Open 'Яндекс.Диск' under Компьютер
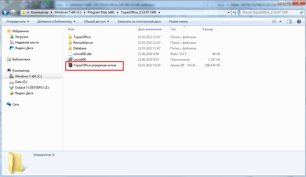Viewport: 306px width, 177px height. pyautogui.click(x=24, y=93)
